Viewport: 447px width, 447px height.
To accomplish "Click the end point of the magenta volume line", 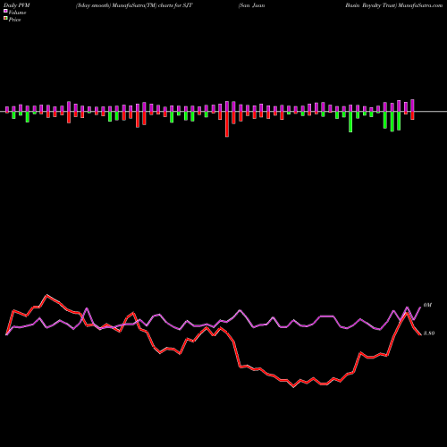I will [x=420, y=307].
